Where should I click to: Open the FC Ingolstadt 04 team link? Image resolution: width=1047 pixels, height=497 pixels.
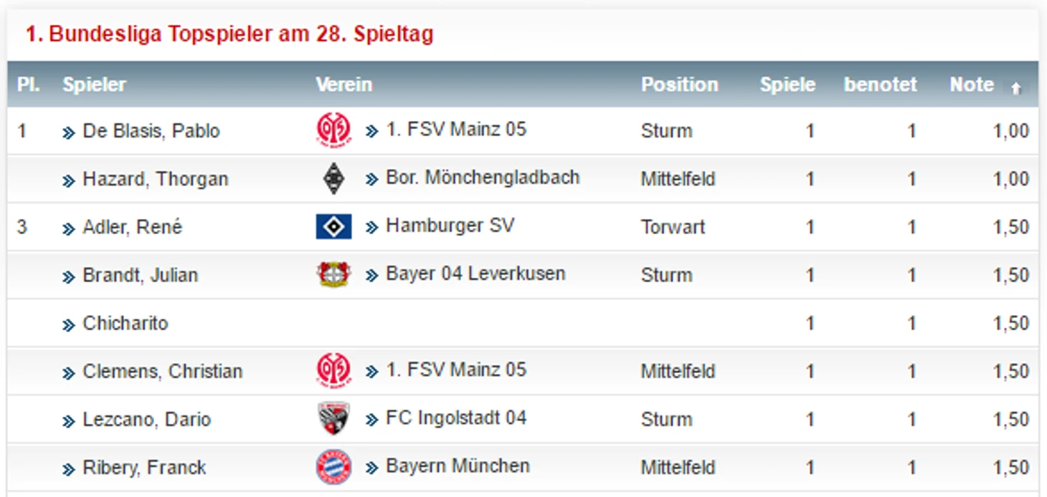point(456,418)
